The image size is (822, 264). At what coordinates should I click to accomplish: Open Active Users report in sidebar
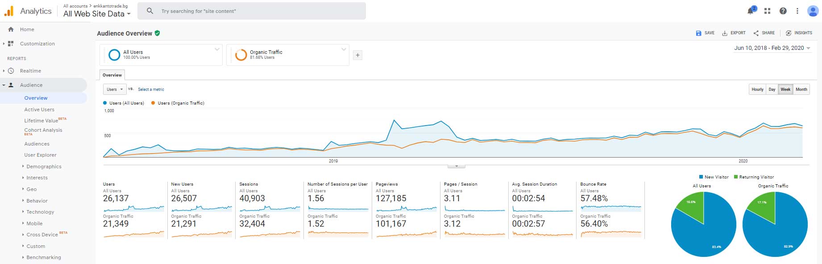pyautogui.click(x=39, y=110)
